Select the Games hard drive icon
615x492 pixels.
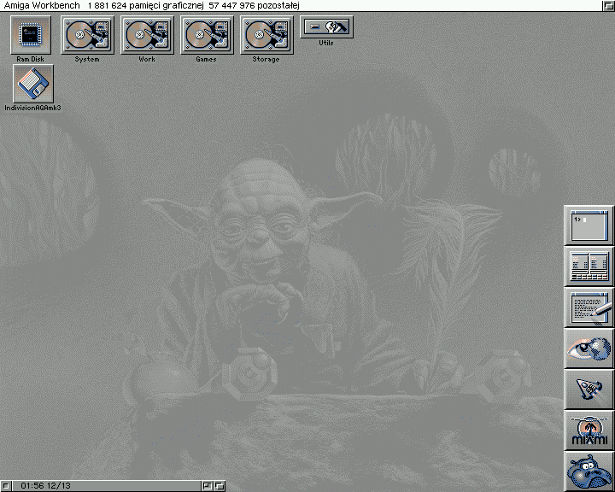(x=207, y=34)
